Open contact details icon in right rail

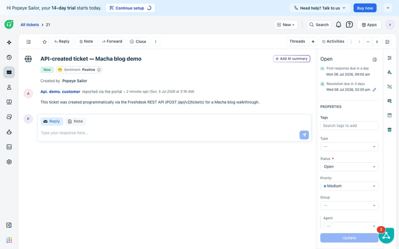pyautogui.click(x=390, y=73)
